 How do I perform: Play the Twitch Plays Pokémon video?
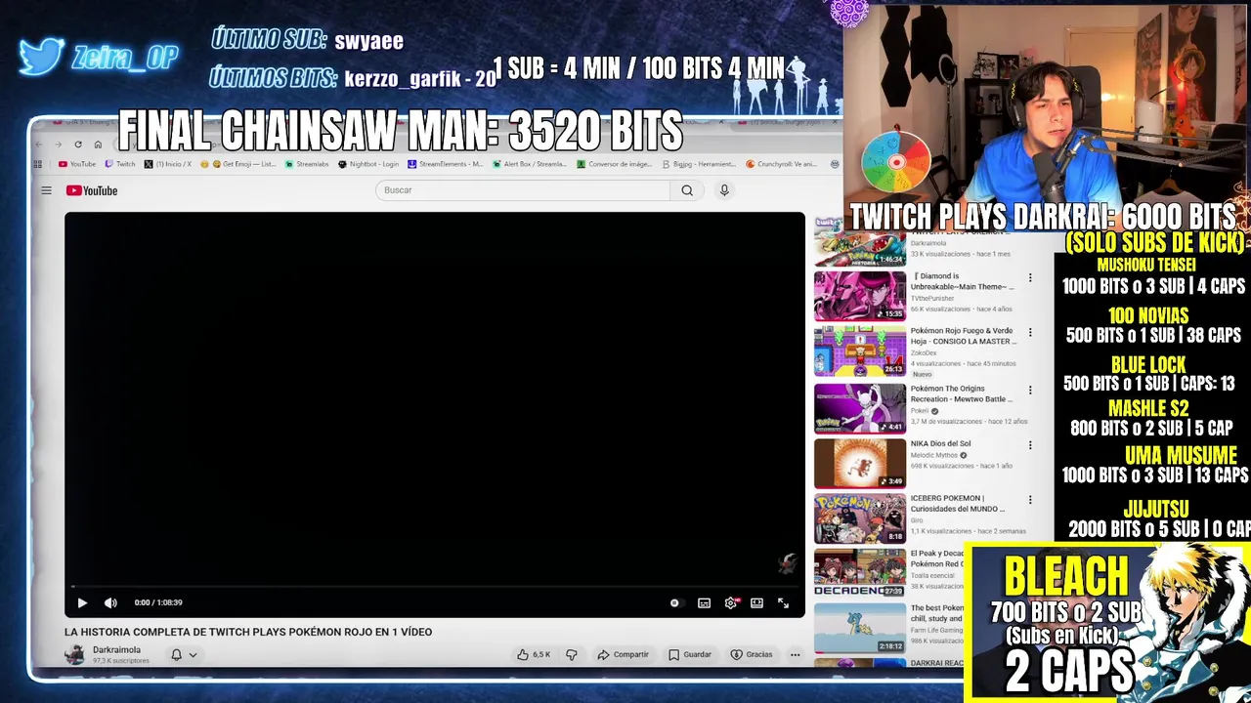[82, 603]
